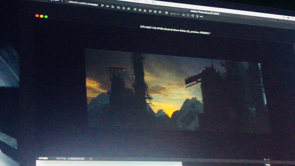Select the 3D slide mode icon
This screenshot has width=295, height=166.
(197, 16)
